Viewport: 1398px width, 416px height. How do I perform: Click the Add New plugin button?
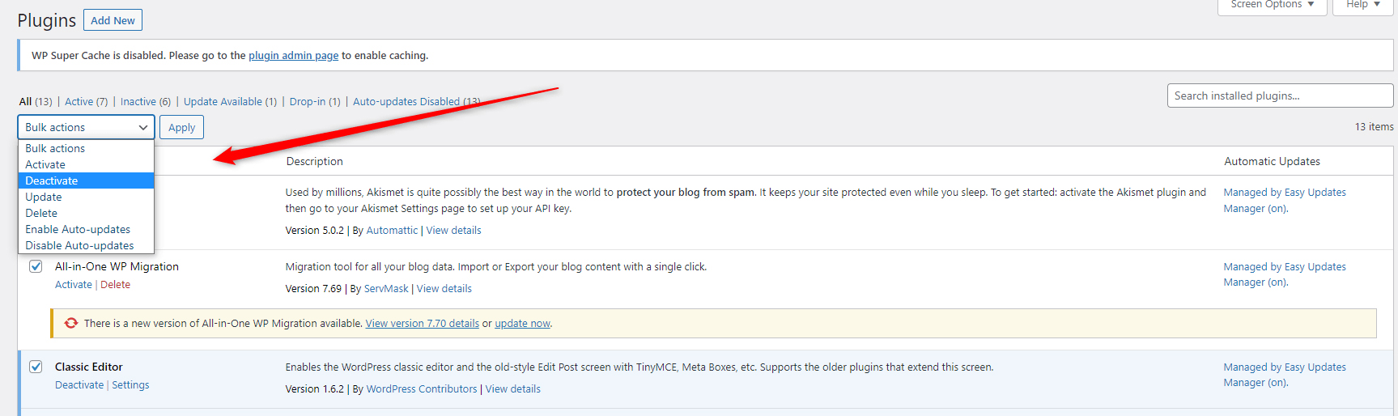pyautogui.click(x=113, y=20)
